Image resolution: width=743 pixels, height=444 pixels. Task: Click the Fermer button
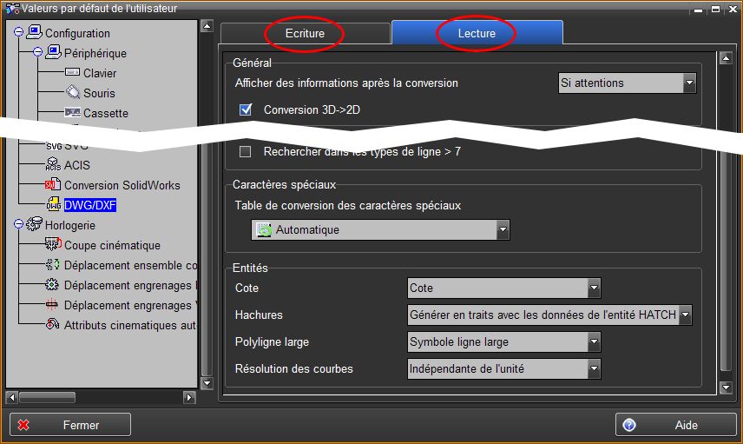[x=70, y=425]
